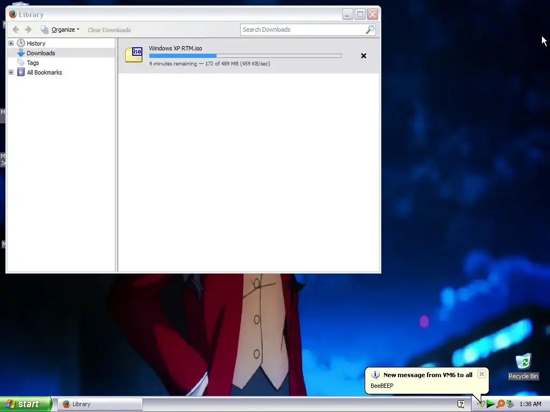Click the info icon in the notification balloon

click(x=375, y=375)
